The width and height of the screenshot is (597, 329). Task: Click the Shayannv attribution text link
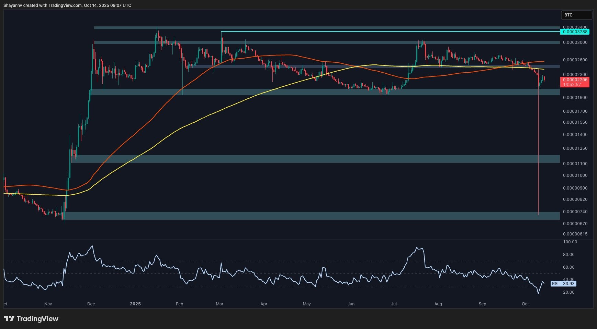[13, 5]
